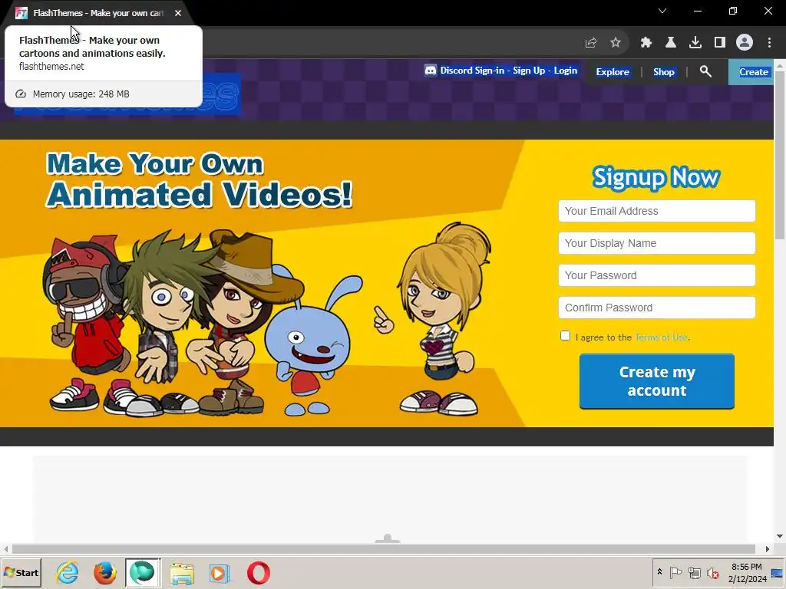Click the muted volume tray icon

(712, 572)
